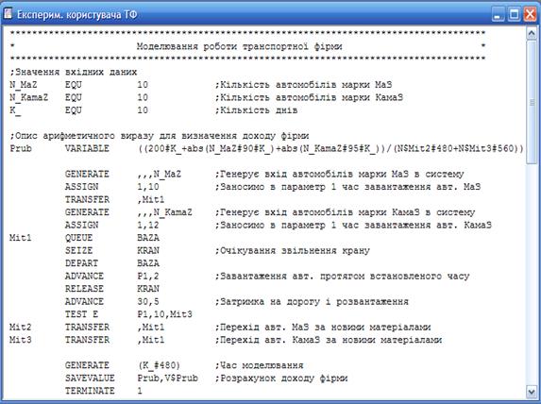Click comment ';Розрахунок доходу фірми'
This screenshot has width=541, height=404.
(x=281, y=378)
